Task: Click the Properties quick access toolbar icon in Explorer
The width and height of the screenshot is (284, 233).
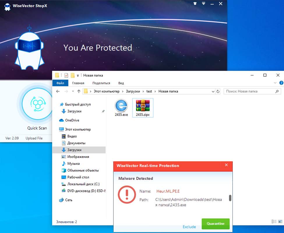Action: pos(66,75)
